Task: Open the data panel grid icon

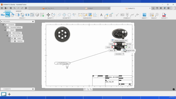Action: point(2,8)
